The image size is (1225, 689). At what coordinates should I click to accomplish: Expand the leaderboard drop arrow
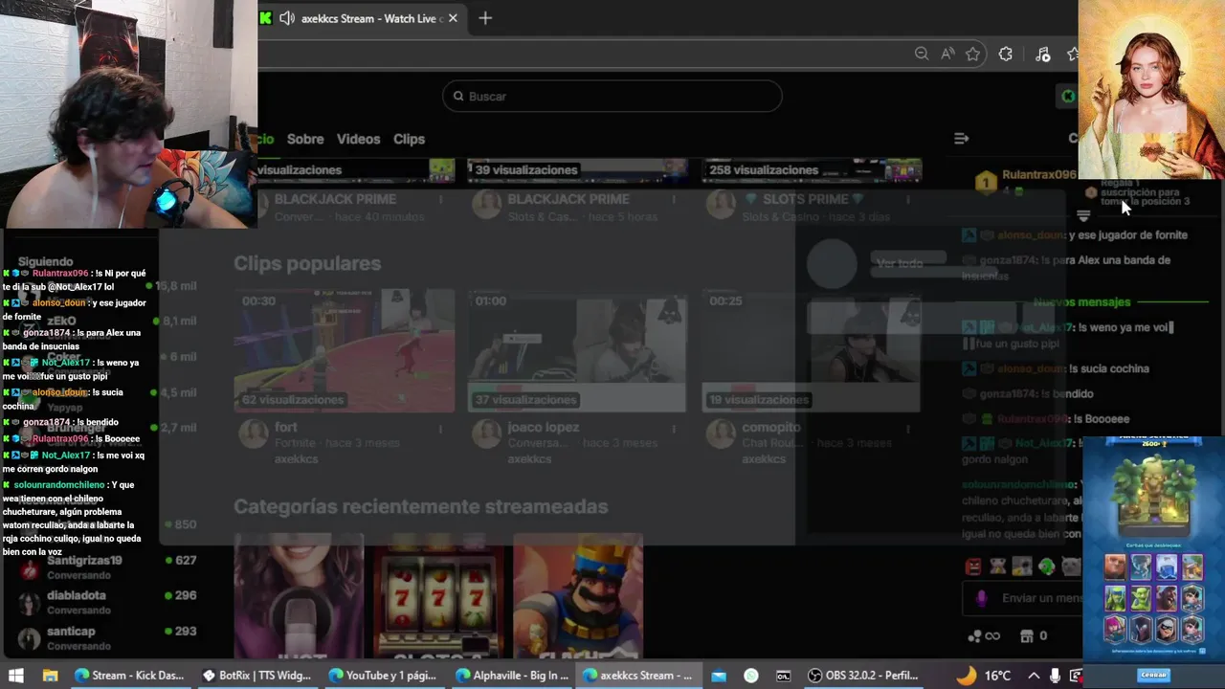click(x=1083, y=215)
